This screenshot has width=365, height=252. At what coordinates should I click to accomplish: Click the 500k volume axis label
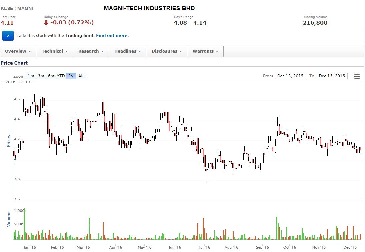click(19, 224)
